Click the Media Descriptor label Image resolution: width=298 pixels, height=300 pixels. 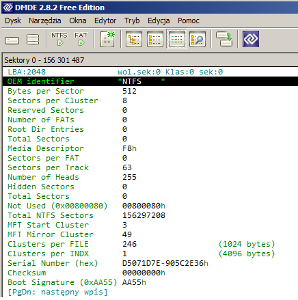click(46, 148)
